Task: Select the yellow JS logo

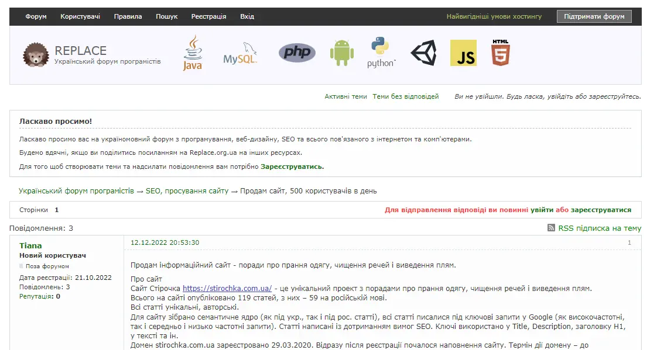Action: 463,53
